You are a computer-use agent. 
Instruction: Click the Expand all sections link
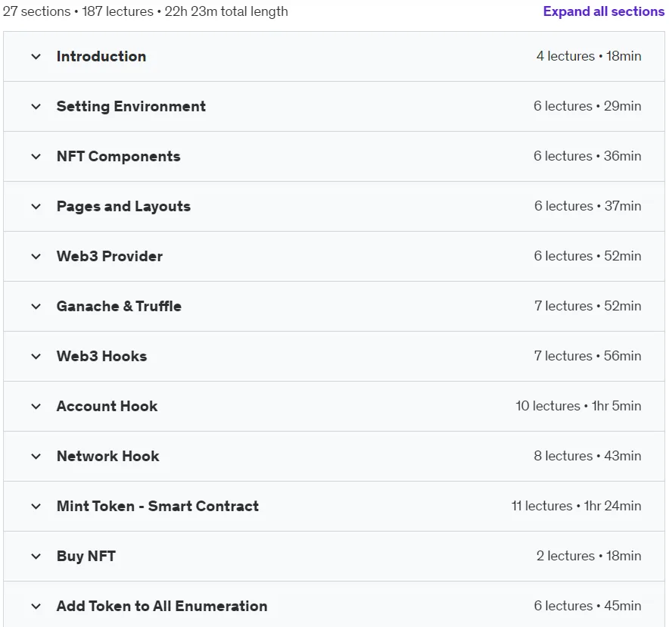(x=603, y=11)
